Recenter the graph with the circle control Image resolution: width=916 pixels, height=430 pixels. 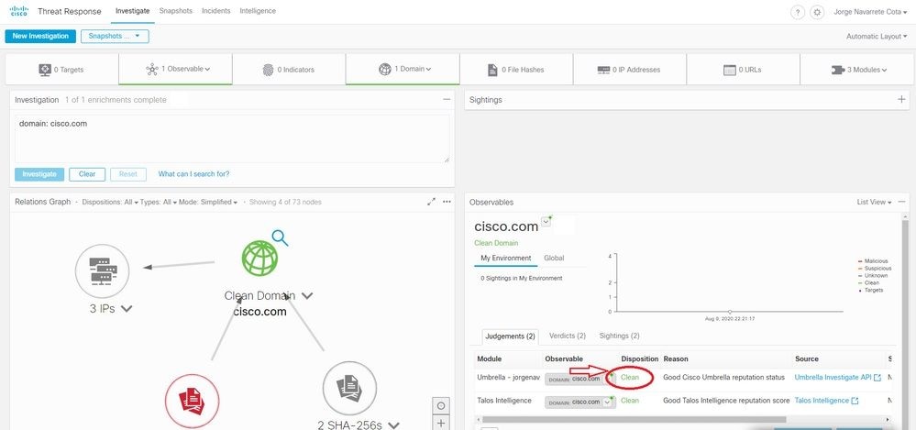point(441,405)
